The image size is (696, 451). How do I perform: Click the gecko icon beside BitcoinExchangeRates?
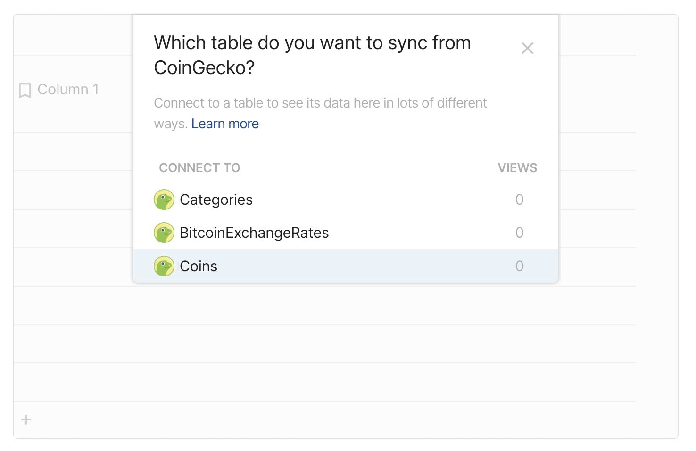coord(164,233)
